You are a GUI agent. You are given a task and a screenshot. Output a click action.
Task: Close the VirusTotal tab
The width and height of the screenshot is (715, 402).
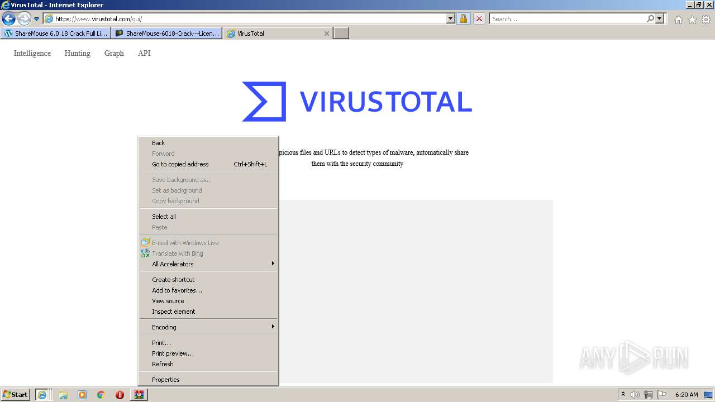pyautogui.click(x=327, y=33)
